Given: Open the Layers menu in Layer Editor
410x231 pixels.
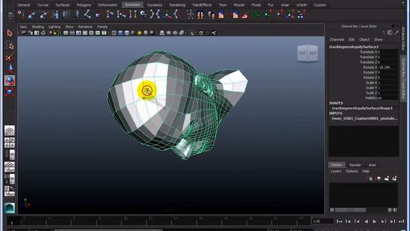Looking at the screenshot, I should [x=336, y=171].
